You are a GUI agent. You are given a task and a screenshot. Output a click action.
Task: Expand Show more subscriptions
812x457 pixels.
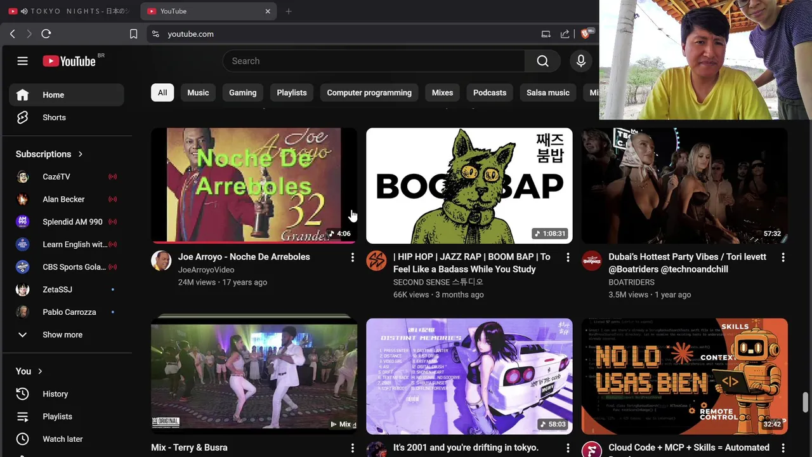67,334
